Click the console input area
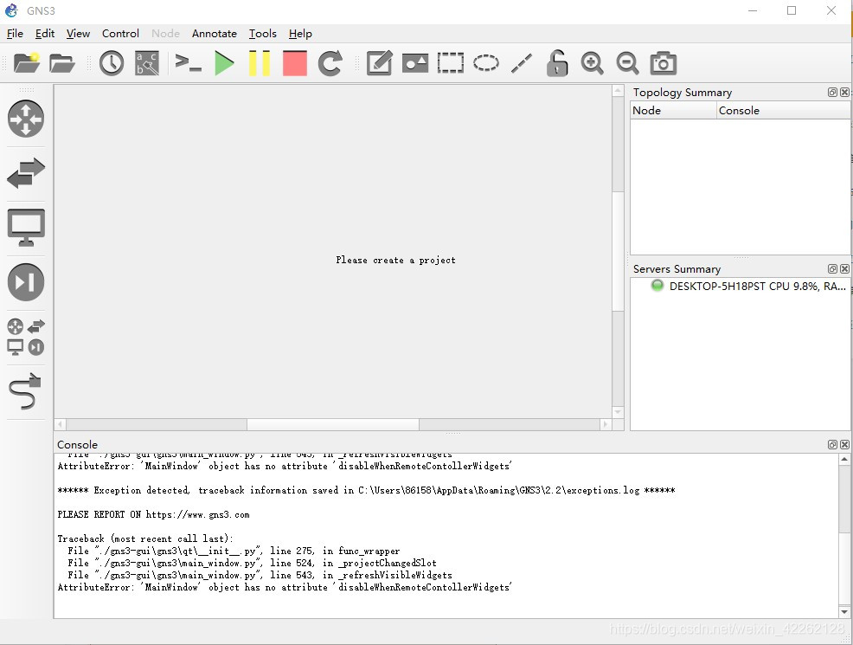Image resolution: width=853 pixels, height=645 pixels. coord(446,536)
